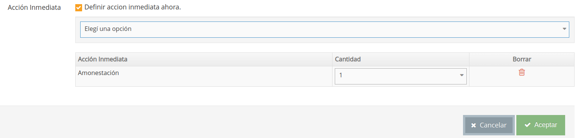Image resolution: width=578 pixels, height=138 pixels.
Task: Open the Cantidad dropdown showing 1
Action: (401, 76)
